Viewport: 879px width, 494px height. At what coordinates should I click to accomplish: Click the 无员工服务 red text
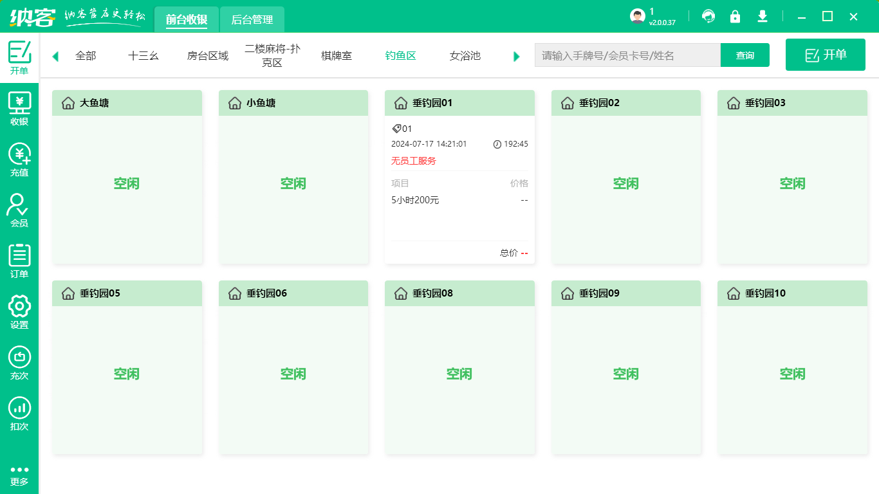(414, 161)
